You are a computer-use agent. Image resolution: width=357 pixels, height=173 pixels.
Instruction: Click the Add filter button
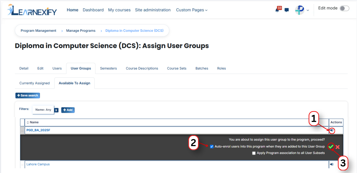[x=68, y=110]
